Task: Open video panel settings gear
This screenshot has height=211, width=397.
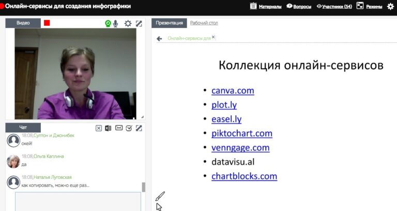Action: (128, 24)
